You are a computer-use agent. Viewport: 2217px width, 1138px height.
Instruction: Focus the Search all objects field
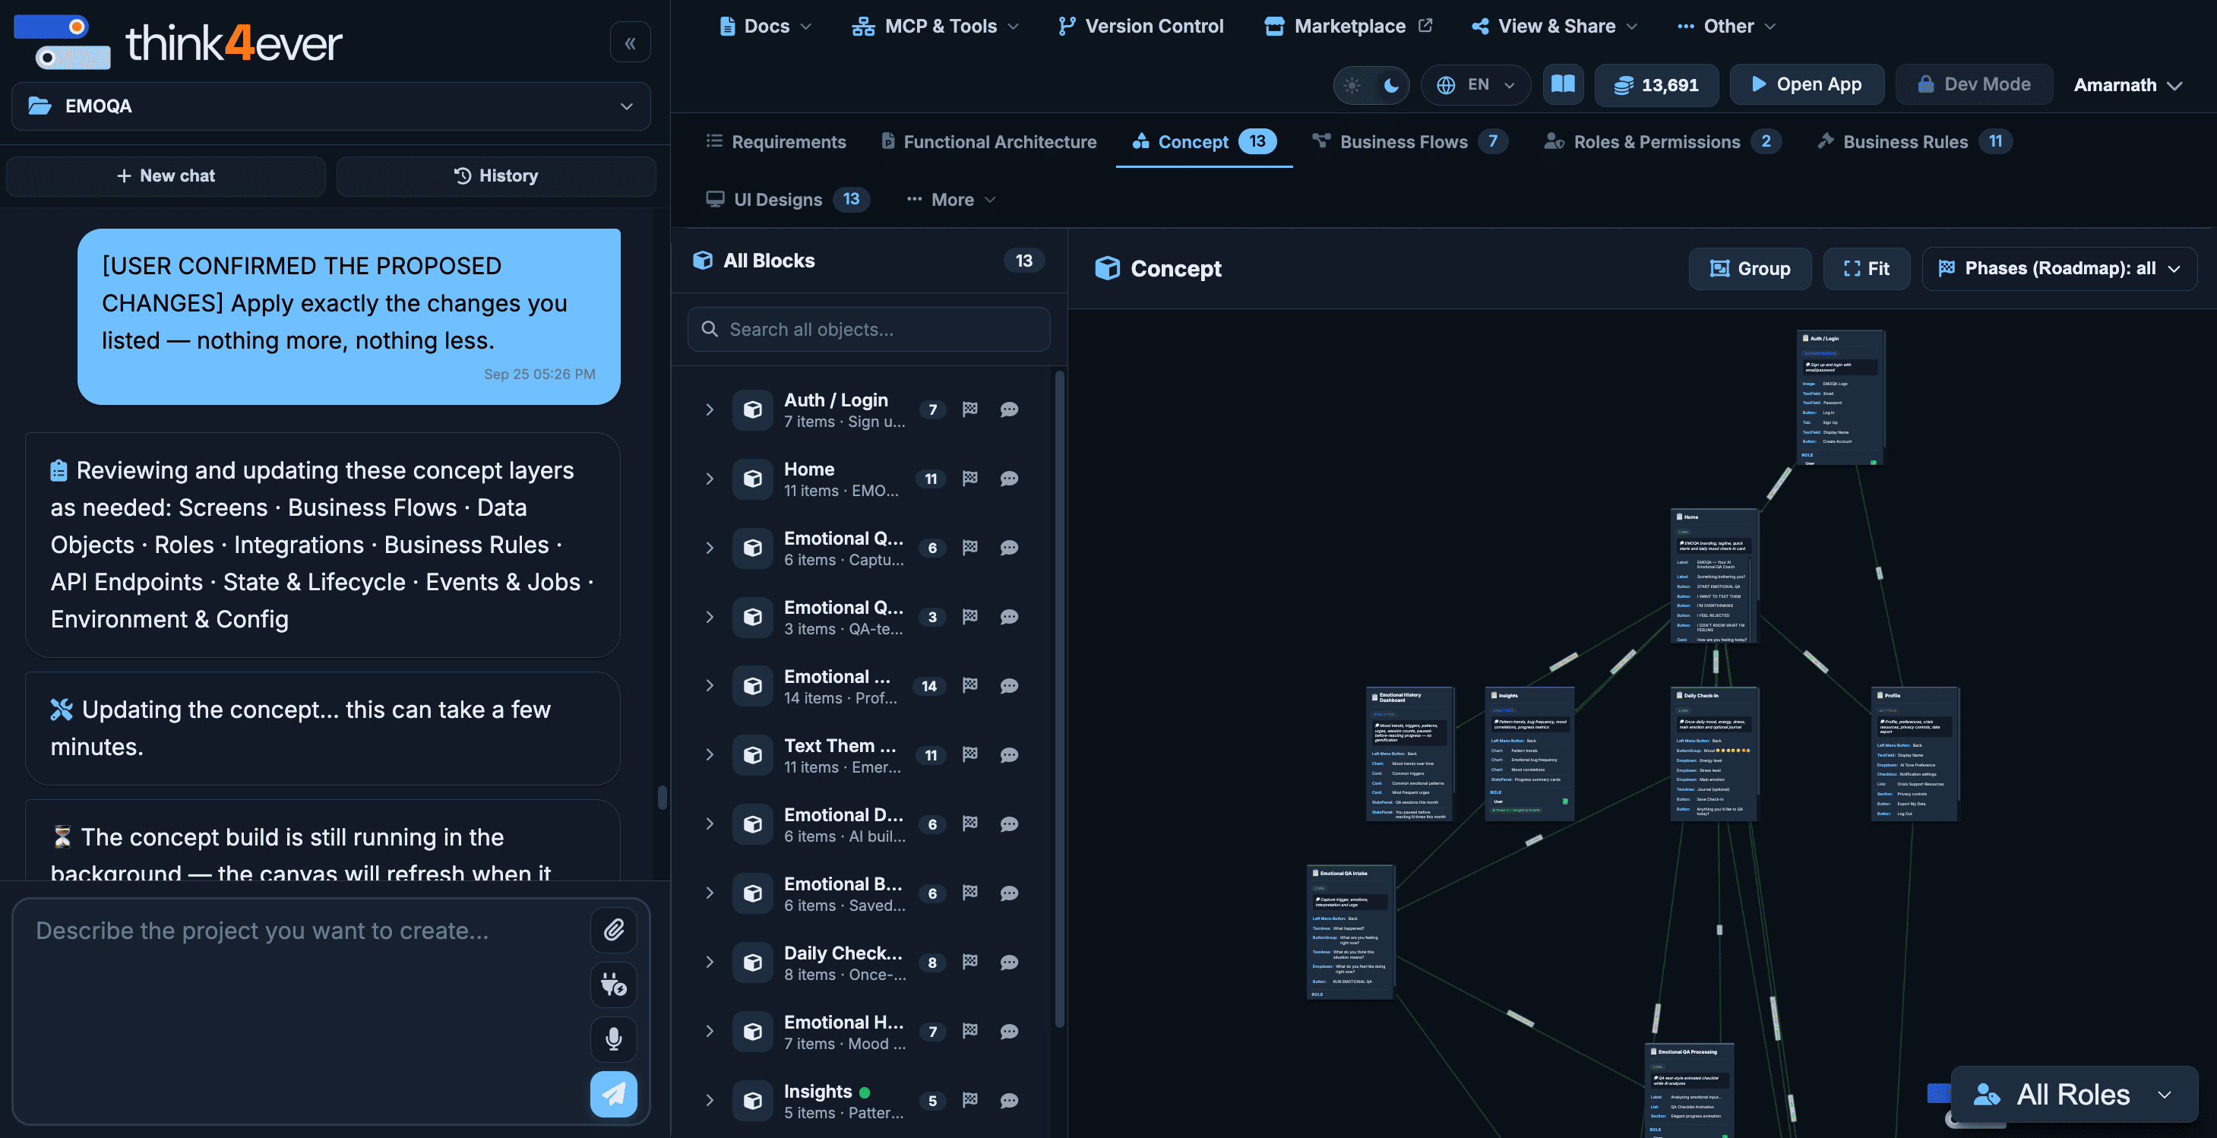coord(868,329)
